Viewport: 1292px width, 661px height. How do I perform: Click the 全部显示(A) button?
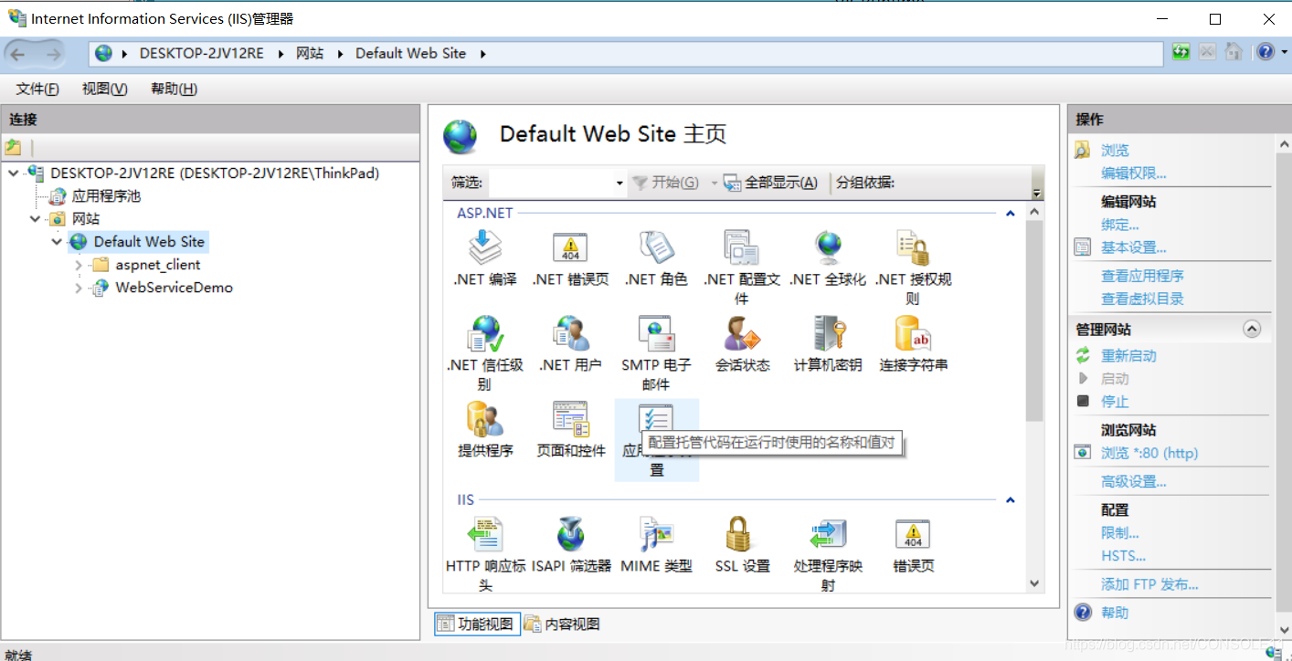pos(770,183)
